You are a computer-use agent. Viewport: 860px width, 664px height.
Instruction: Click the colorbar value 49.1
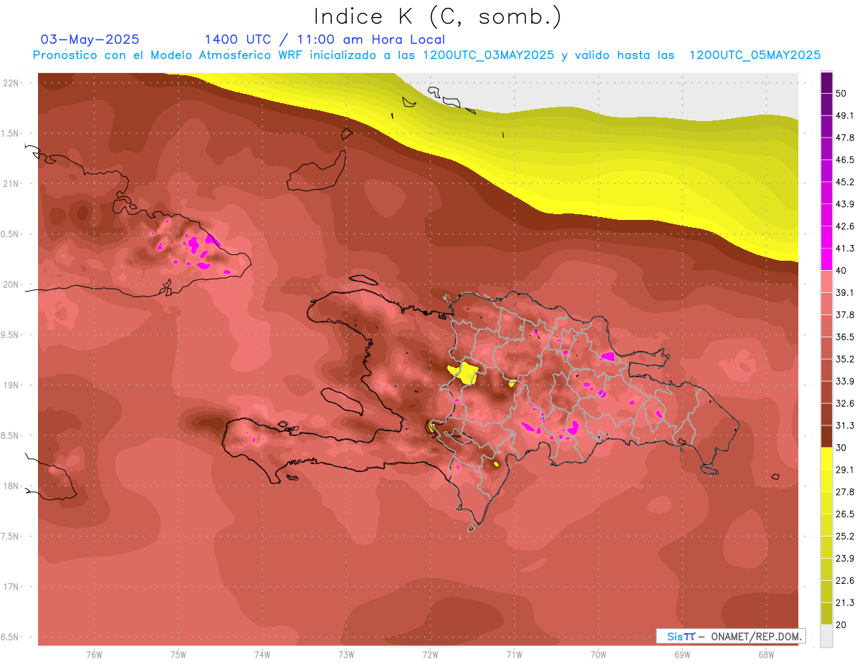coord(845,115)
